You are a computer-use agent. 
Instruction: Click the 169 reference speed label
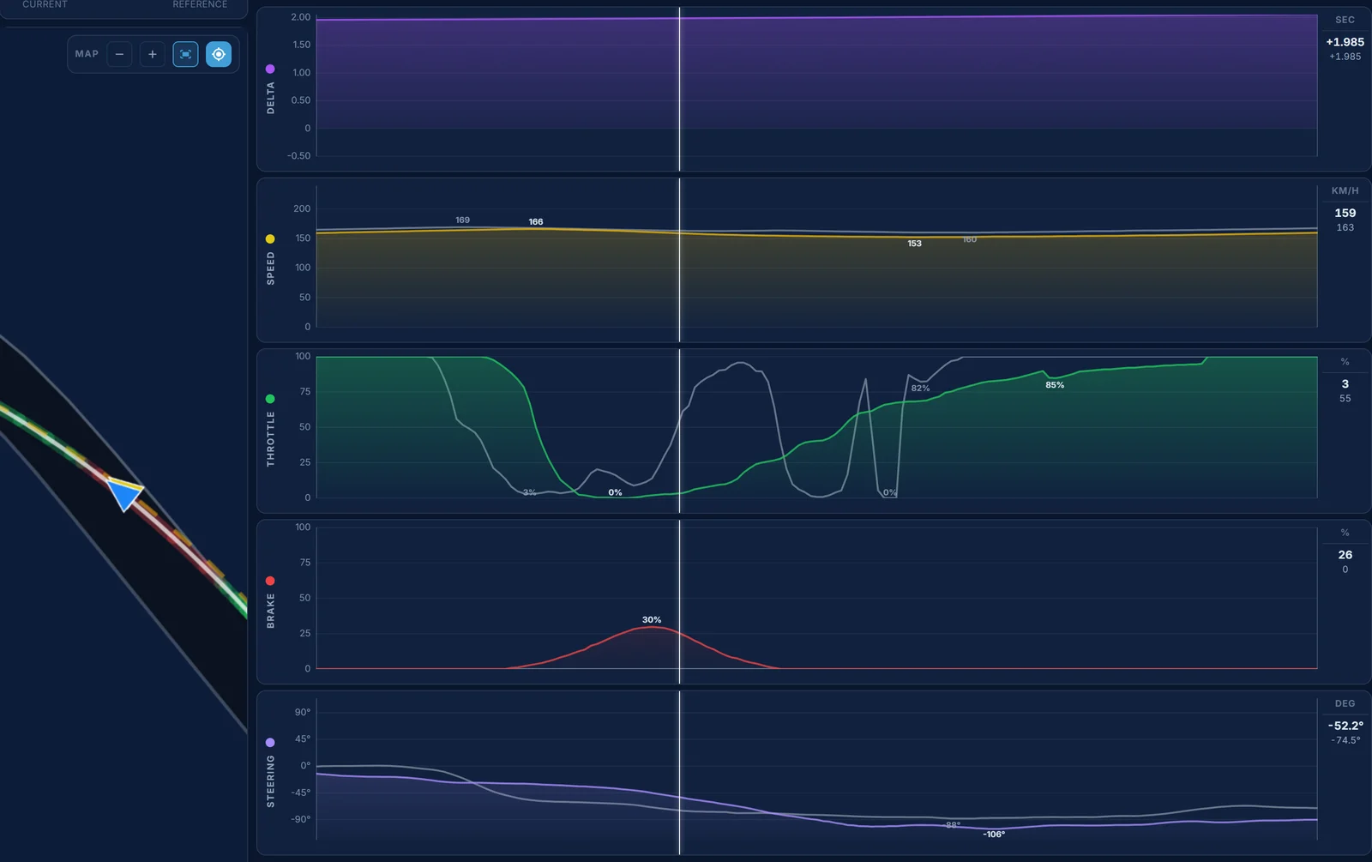[462, 220]
